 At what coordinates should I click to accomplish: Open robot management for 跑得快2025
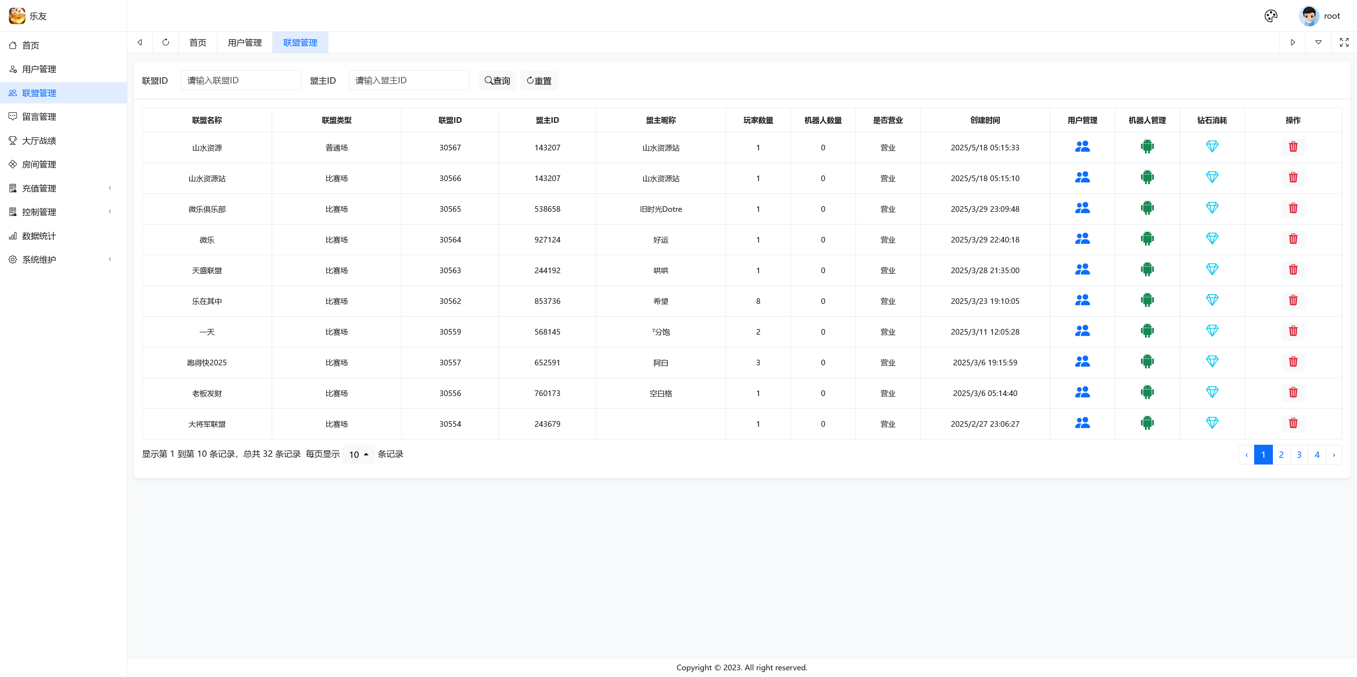(1147, 362)
